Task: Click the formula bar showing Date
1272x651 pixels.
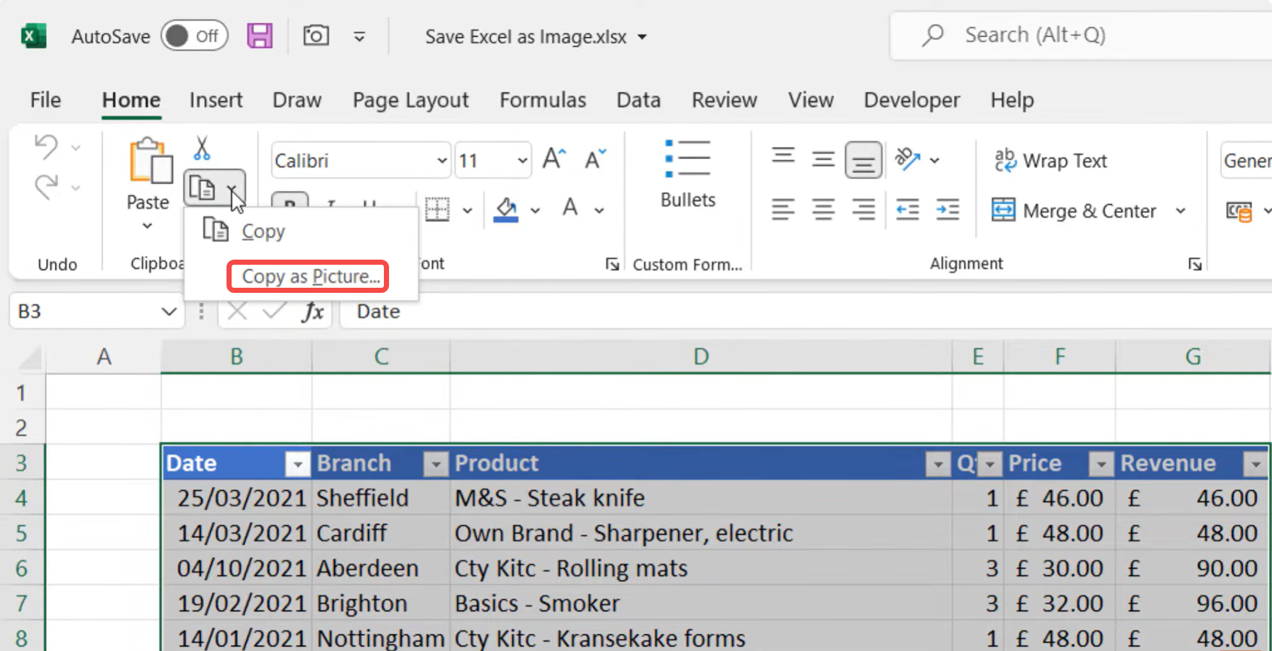Action: click(x=806, y=311)
